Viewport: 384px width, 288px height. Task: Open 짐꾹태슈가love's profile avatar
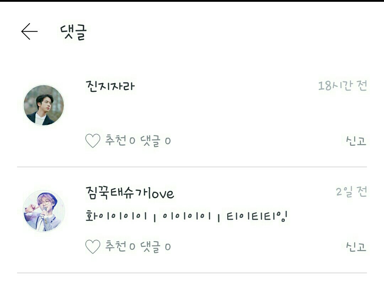click(44, 211)
